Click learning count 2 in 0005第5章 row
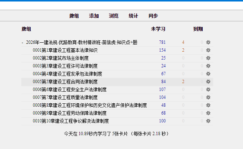243x149 pixels. coord(183,82)
